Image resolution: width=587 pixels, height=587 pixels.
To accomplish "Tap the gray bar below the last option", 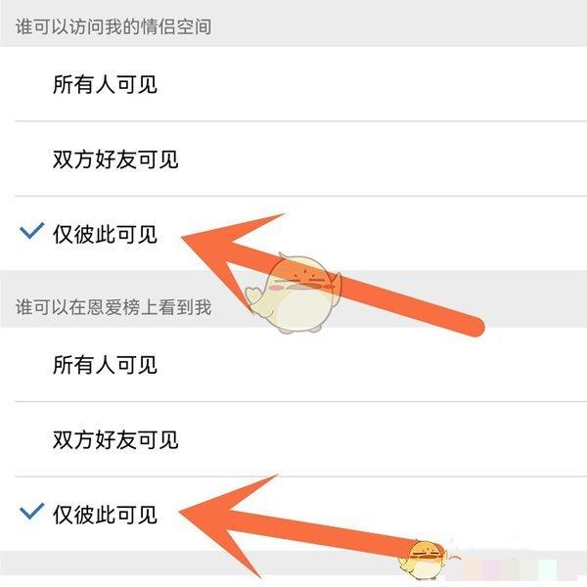I will pos(293,563).
